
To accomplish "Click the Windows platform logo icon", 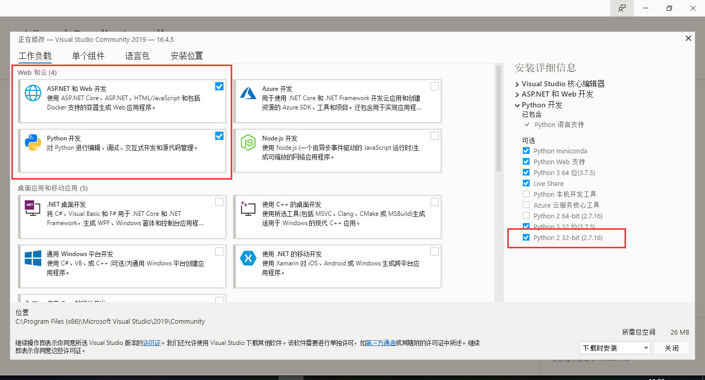I will (33, 258).
